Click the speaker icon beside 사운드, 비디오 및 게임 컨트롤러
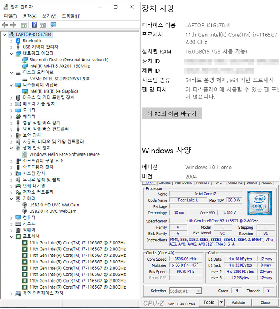This screenshot has height=309, width=280. coord(18,142)
